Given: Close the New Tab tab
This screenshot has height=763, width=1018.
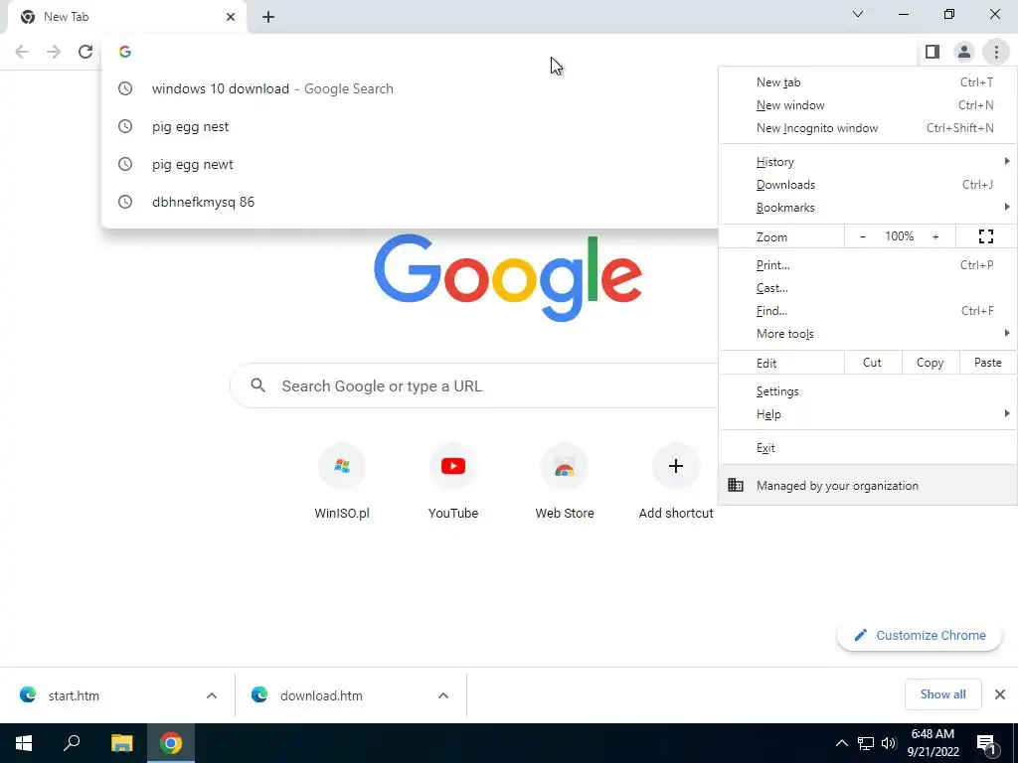Looking at the screenshot, I should click(x=231, y=17).
